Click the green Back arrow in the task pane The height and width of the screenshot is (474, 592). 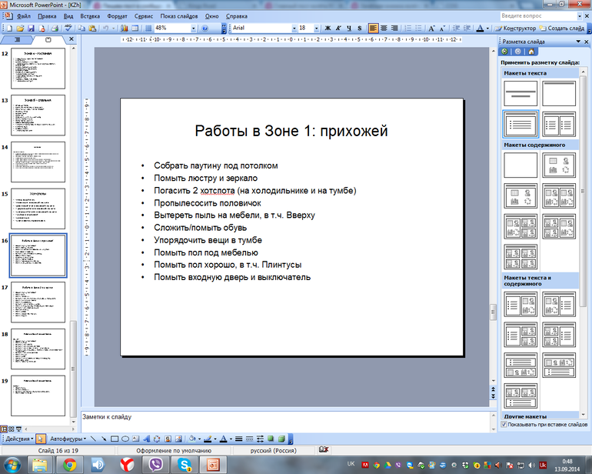tap(506, 51)
